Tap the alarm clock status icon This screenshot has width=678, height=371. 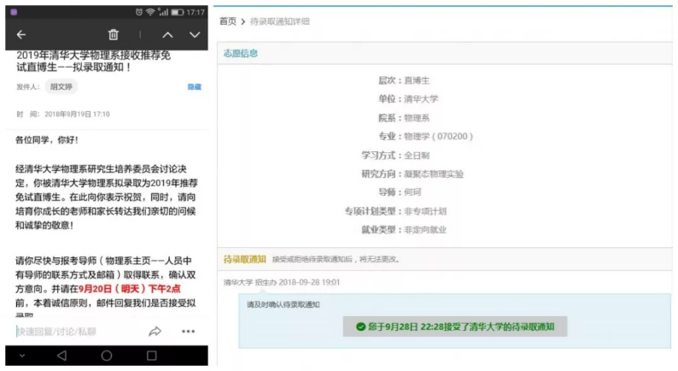(x=139, y=12)
